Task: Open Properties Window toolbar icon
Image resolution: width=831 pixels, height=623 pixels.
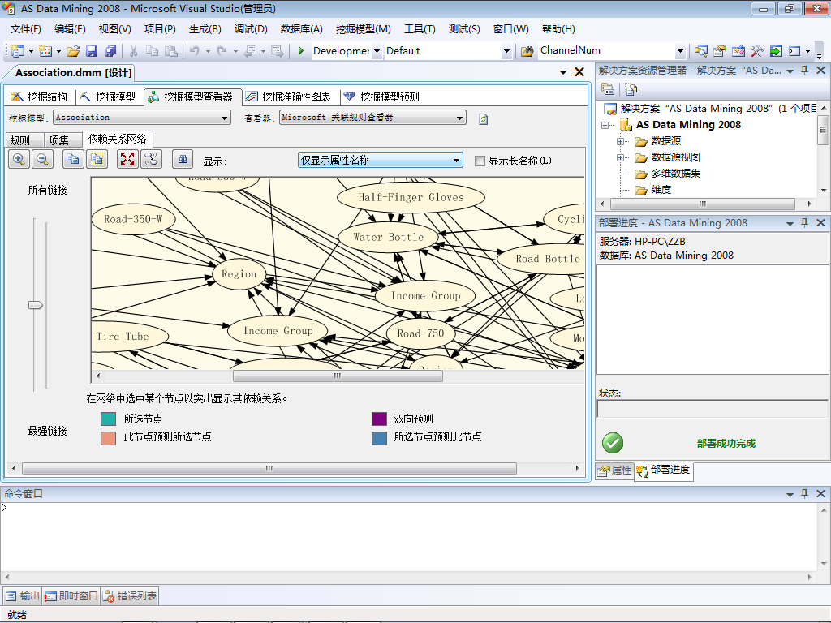Action: [x=720, y=51]
